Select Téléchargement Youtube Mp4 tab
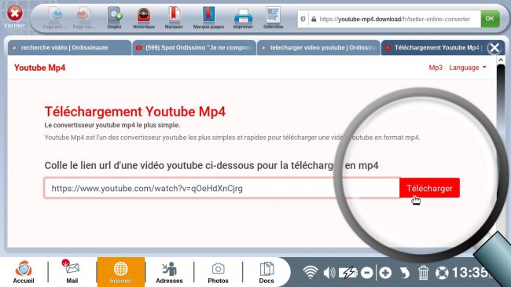Viewport: 511px width, 287px height. pyautogui.click(x=433, y=48)
